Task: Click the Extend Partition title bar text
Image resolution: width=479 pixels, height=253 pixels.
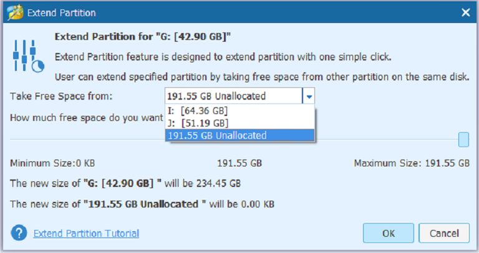Action: coord(61,13)
